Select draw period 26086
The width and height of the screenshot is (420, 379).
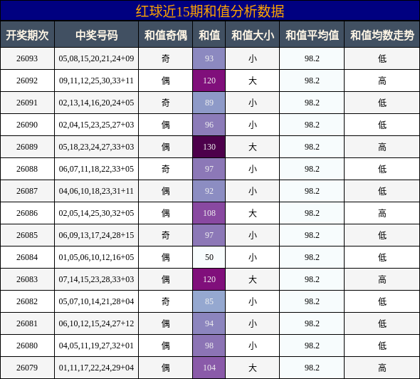27,213
